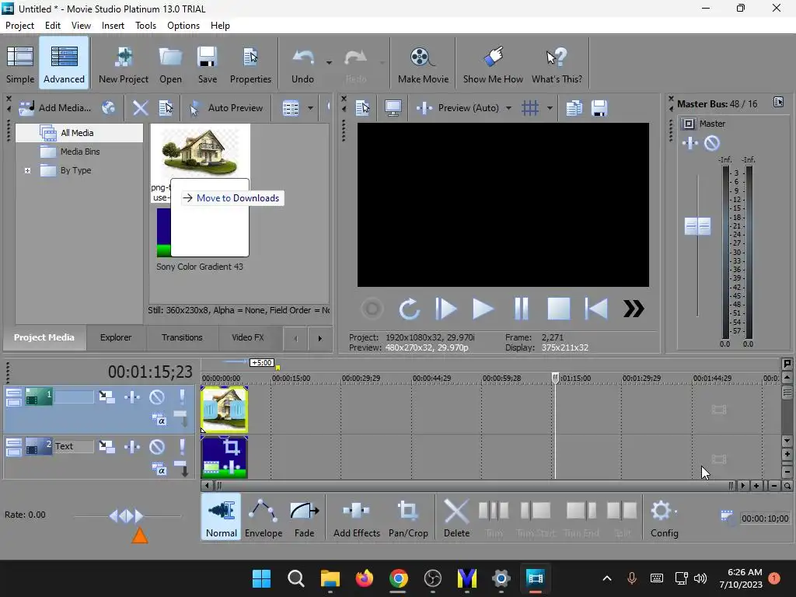Mute the Text video track
796x597 pixels.
click(x=157, y=446)
